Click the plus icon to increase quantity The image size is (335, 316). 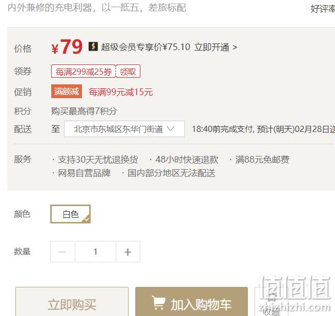128,252
